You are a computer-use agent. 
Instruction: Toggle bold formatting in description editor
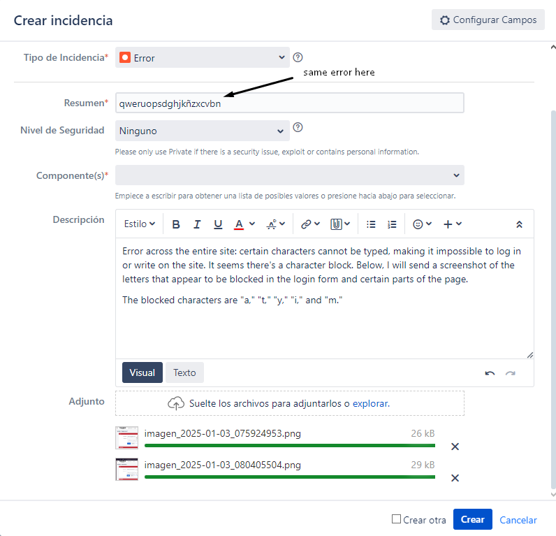coord(176,224)
